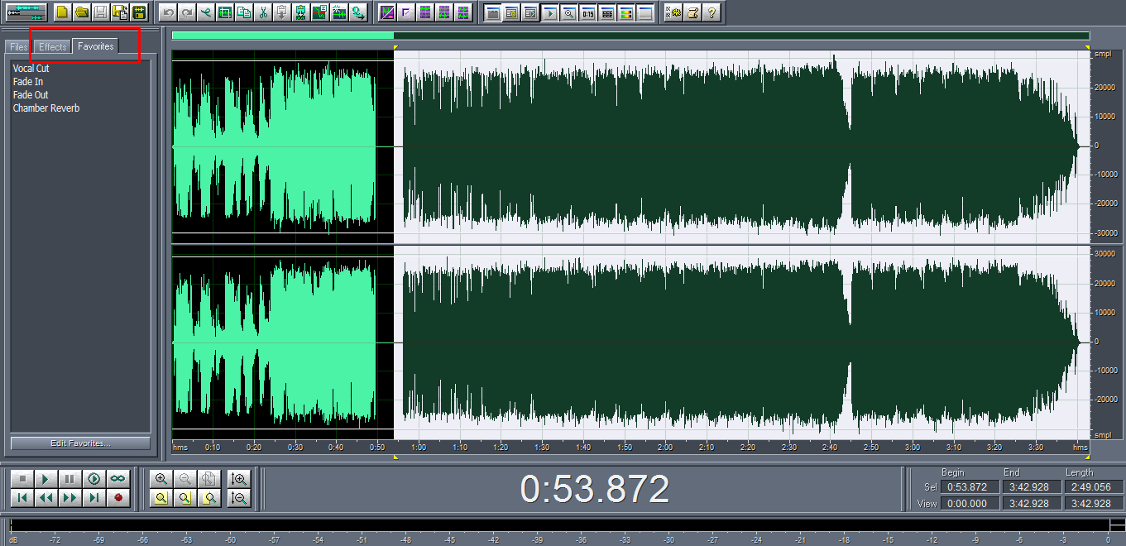
Task: Open the Edit Favorites dialog
Action: (79, 443)
